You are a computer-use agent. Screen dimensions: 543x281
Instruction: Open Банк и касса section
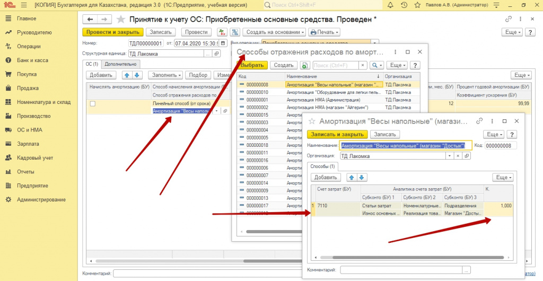(x=32, y=60)
